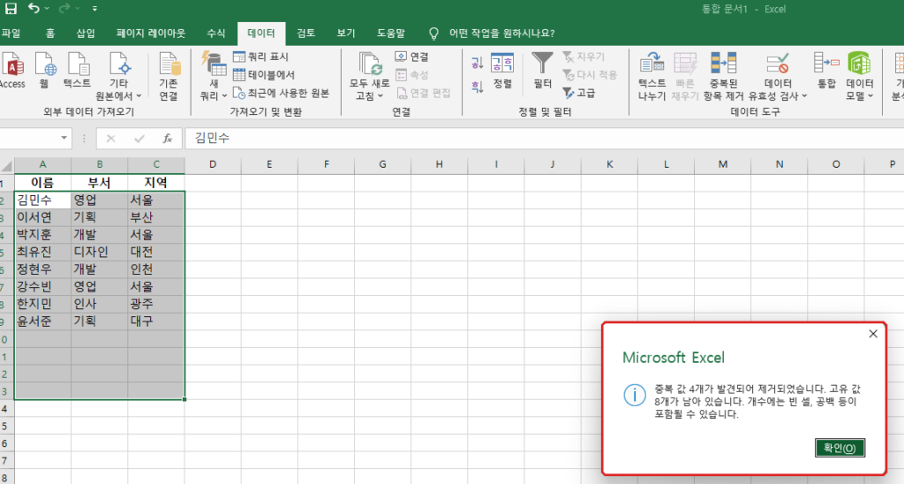The height and width of the screenshot is (484, 904).
Task: Click 최근에 사용한 원본 button
Action: [x=282, y=93]
